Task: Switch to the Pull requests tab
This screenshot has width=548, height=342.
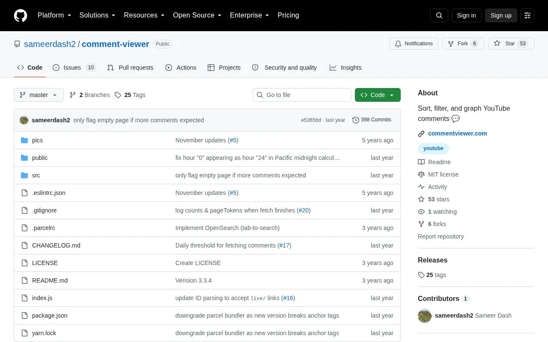Action: click(130, 68)
